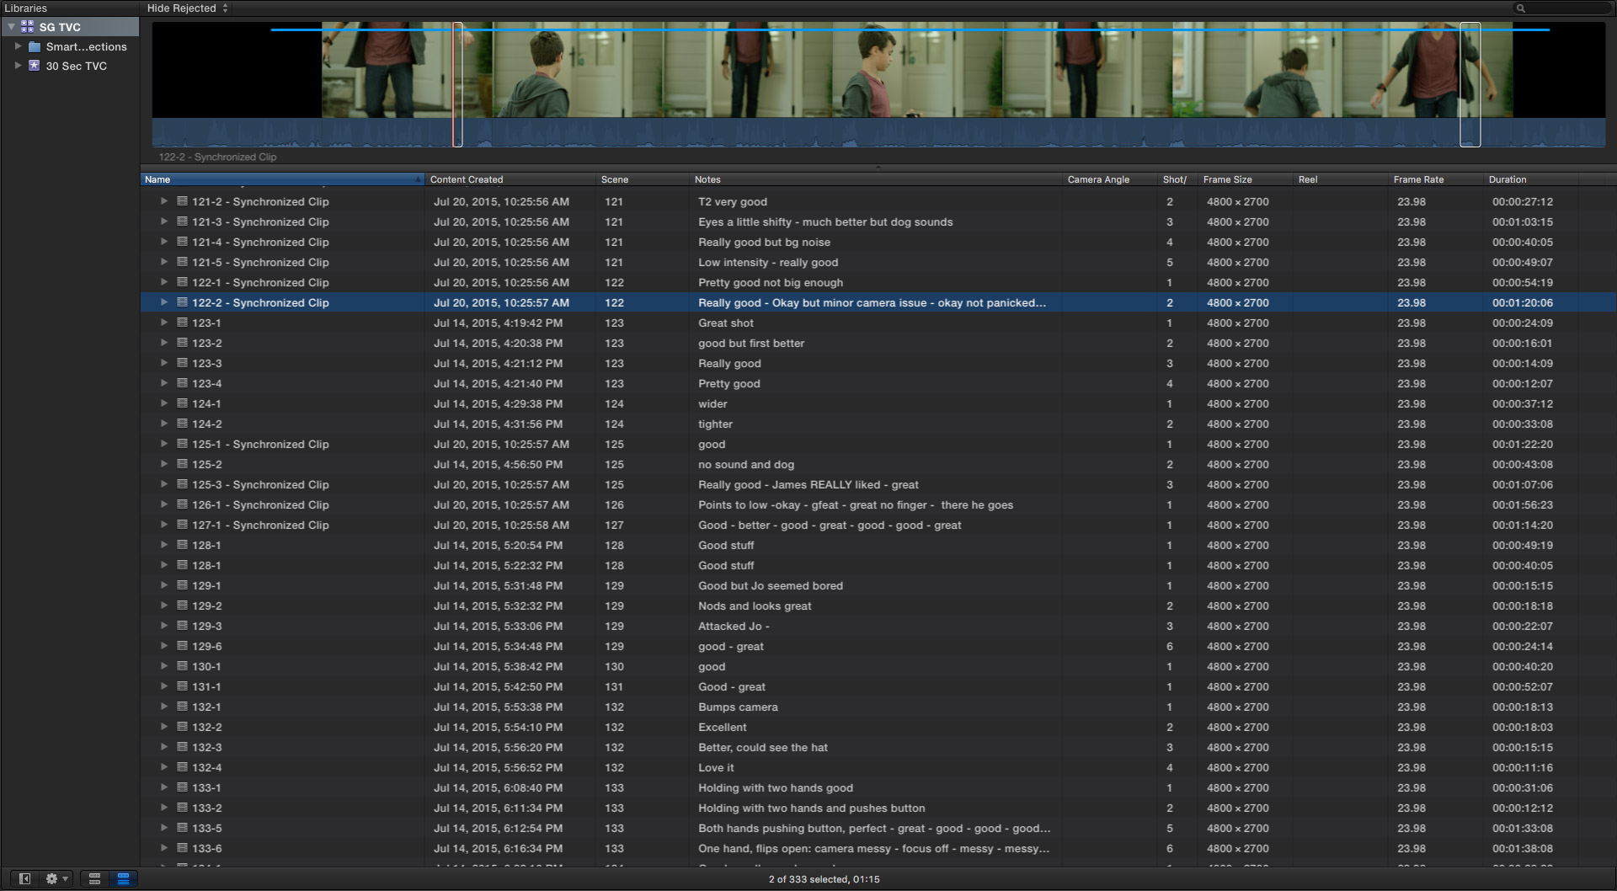Expand the 132-1 clip row

(x=164, y=707)
